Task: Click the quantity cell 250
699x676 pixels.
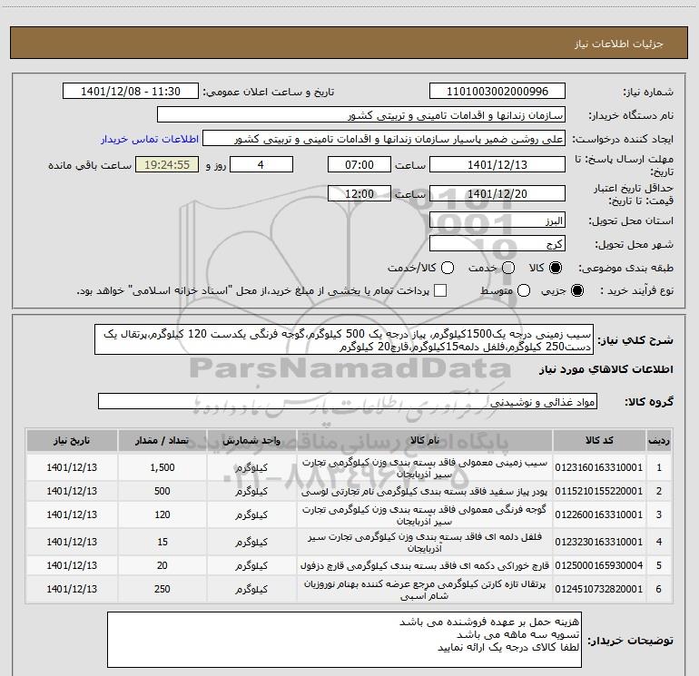Action: coord(162,589)
